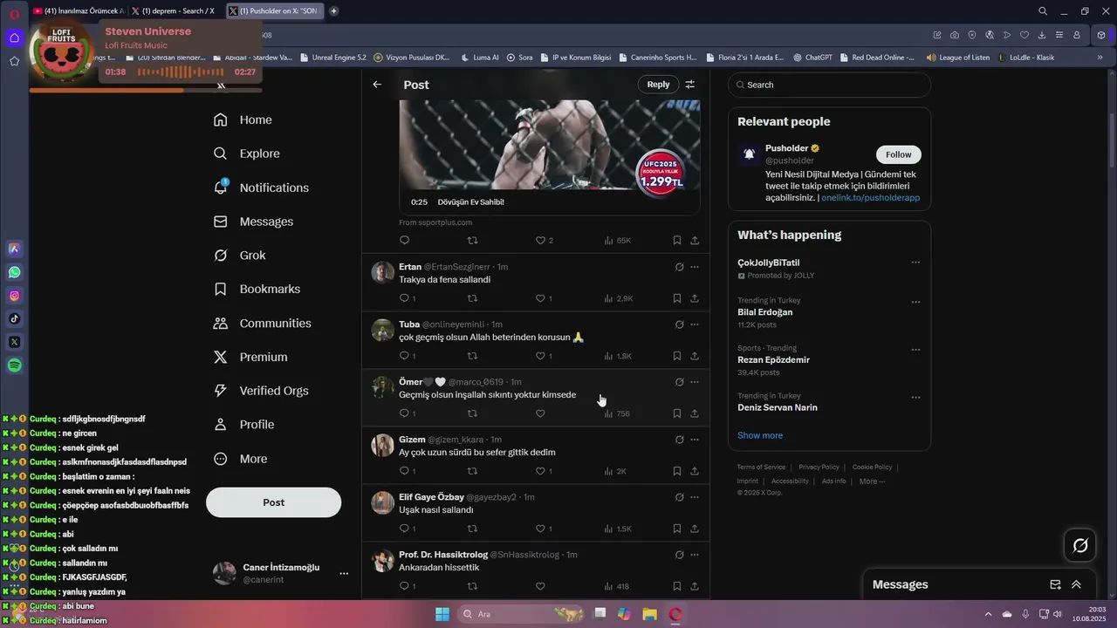Open More options on Gizem's reply
This screenshot has height=628, width=1117.
point(695,440)
